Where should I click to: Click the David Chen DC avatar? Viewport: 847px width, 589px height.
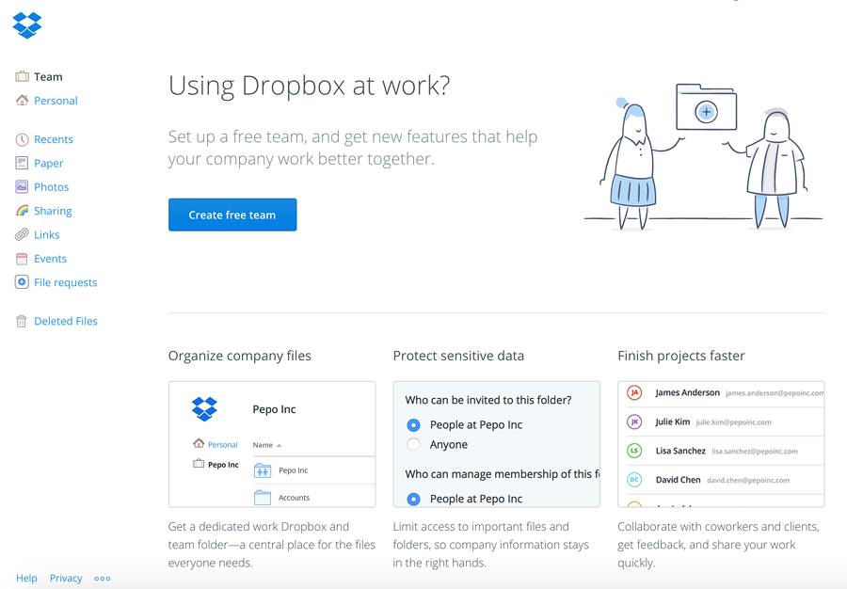[634, 480]
